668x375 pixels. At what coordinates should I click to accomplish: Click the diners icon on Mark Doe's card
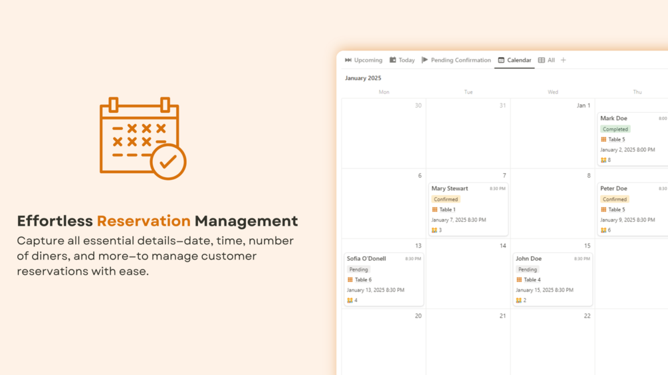[604, 160]
